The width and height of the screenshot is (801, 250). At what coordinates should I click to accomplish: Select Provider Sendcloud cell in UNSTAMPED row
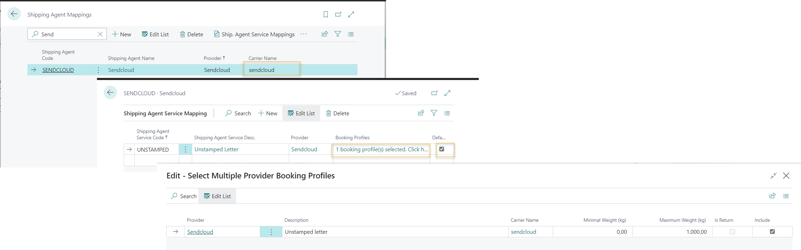coord(311,150)
